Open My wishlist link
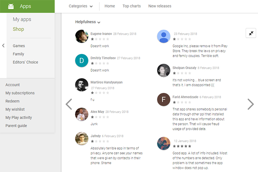Image resolution: width=258 pixels, height=172 pixels. point(15,109)
